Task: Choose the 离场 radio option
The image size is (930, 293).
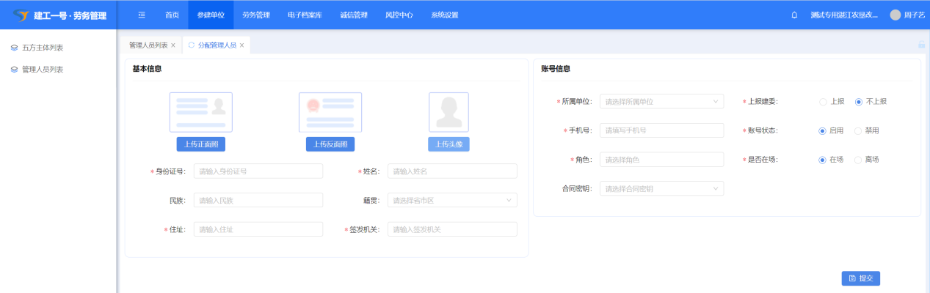Action: pyautogui.click(x=858, y=160)
